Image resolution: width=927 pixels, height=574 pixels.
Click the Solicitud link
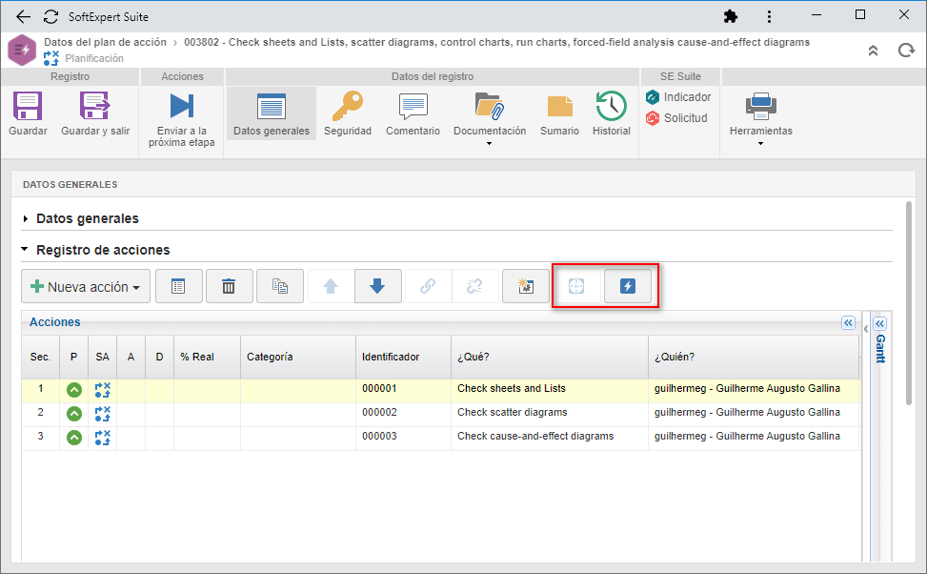coord(677,118)
